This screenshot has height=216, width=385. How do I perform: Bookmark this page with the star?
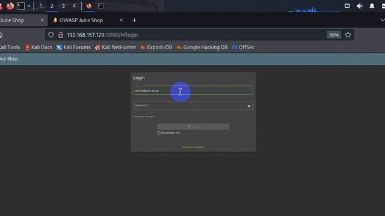point(348,35)
